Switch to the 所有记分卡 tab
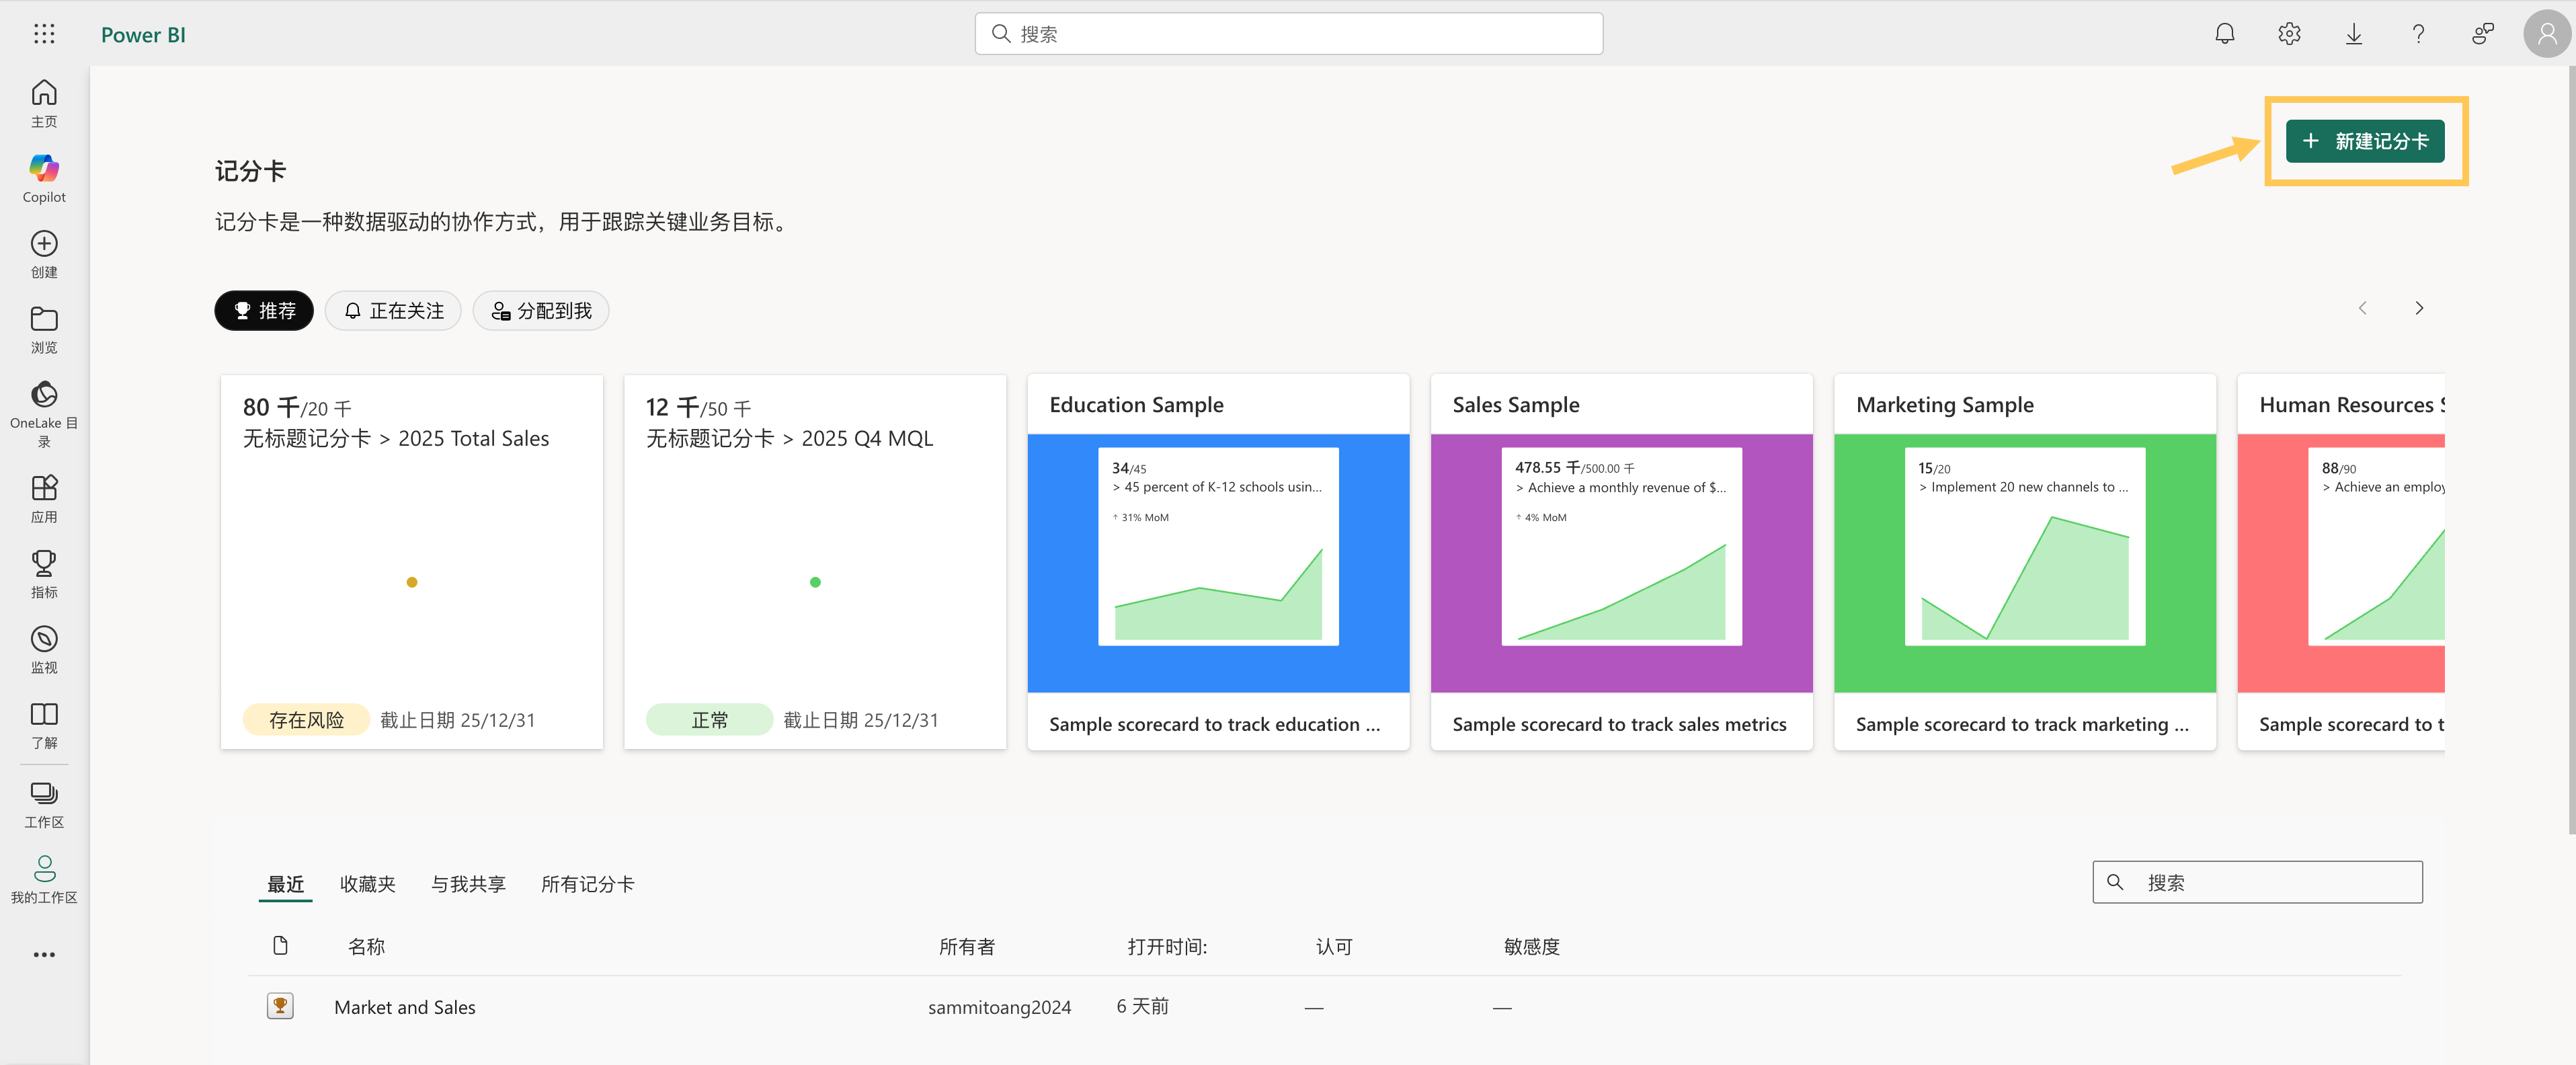The width and height of the screenshot is (2576, 1065). pos(587,884)
